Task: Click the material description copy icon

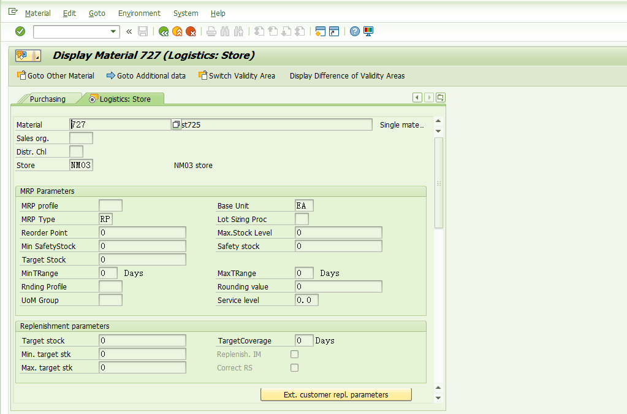Action: coord(176,125)
